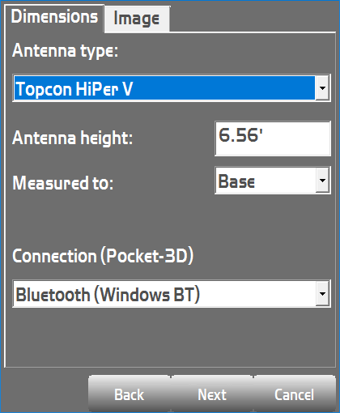Focus the Antenna height input field
This screenshot has width=340, height=413.
(273, 138)
